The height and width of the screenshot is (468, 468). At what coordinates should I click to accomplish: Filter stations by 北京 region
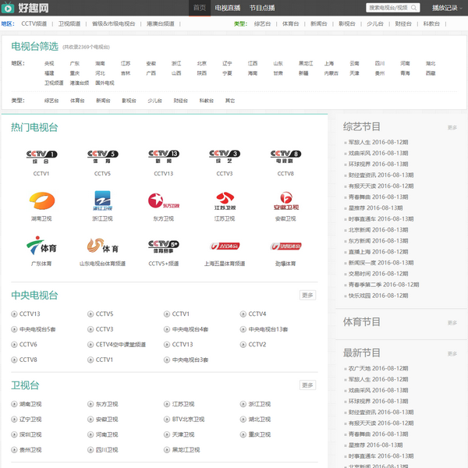202,63
